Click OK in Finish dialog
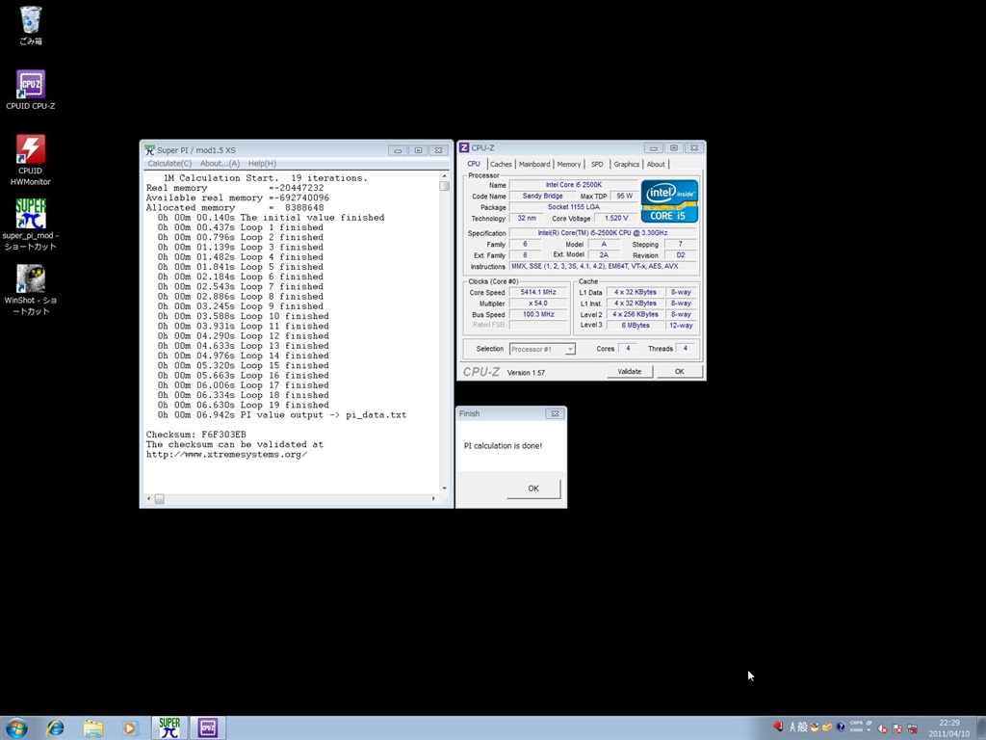 [533, 489]
